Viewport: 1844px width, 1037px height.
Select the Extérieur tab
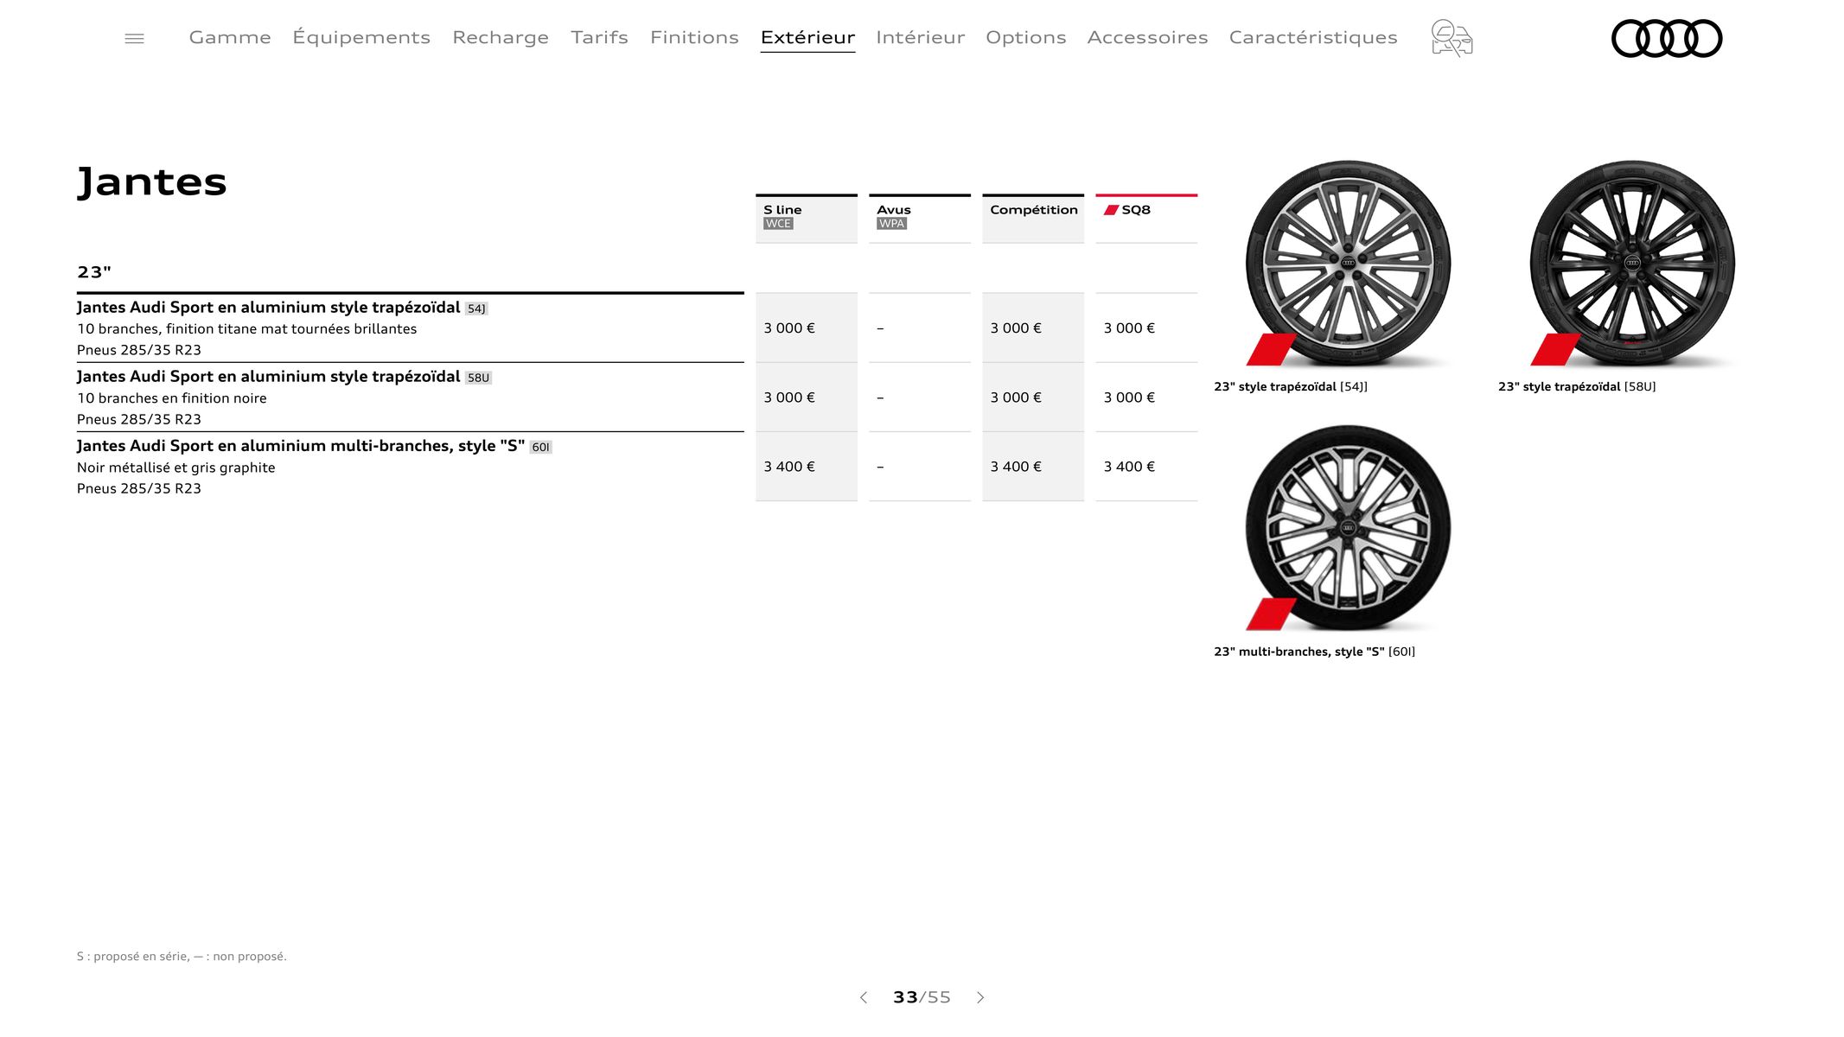click(x=807, y=37)
